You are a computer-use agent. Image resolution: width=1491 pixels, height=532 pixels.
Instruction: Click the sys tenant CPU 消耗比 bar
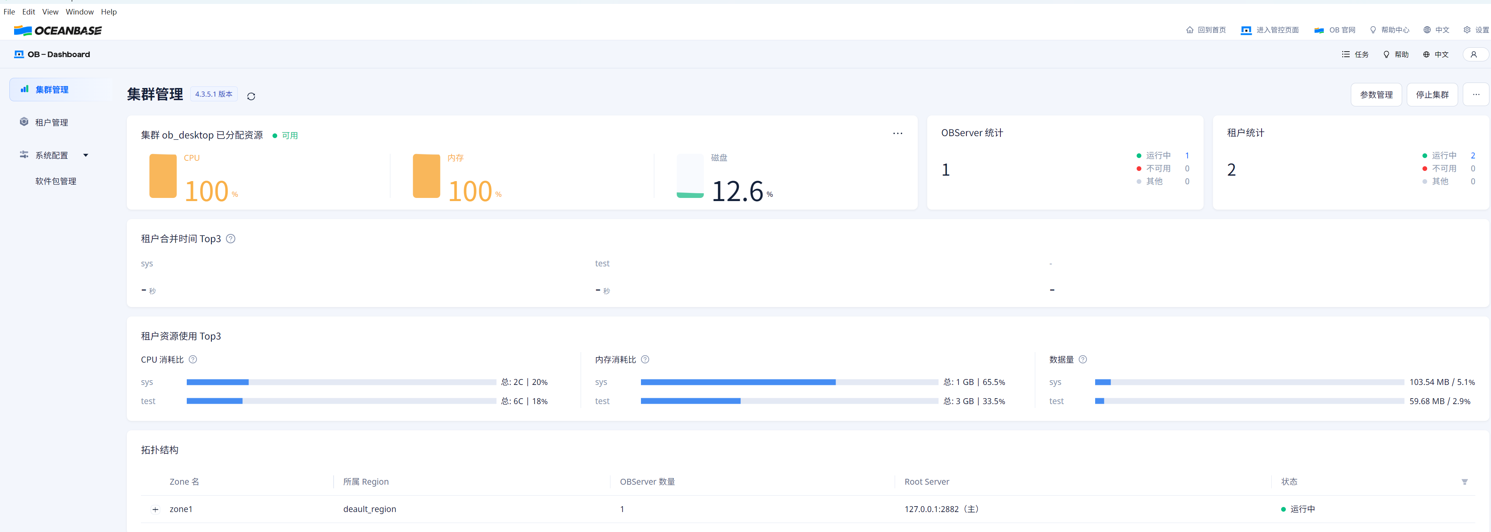[x=341, y=382]
